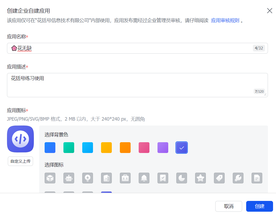Choose the bell notification icon
The width and height of the screenshot is (276, 216).
click(144, 178)
